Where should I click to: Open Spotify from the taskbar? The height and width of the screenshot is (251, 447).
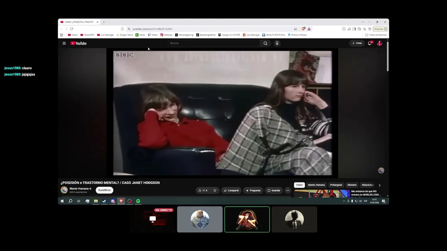pos(138,201)
